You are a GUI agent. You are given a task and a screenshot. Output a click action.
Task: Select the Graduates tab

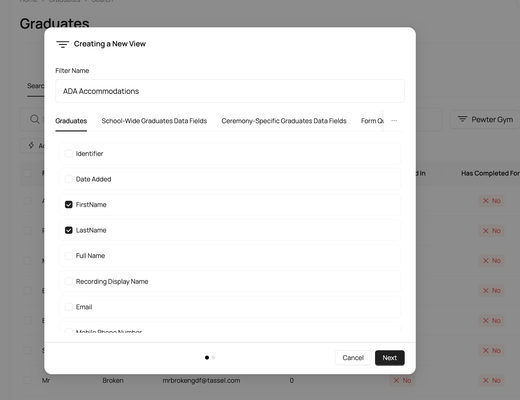pos(71,121)
